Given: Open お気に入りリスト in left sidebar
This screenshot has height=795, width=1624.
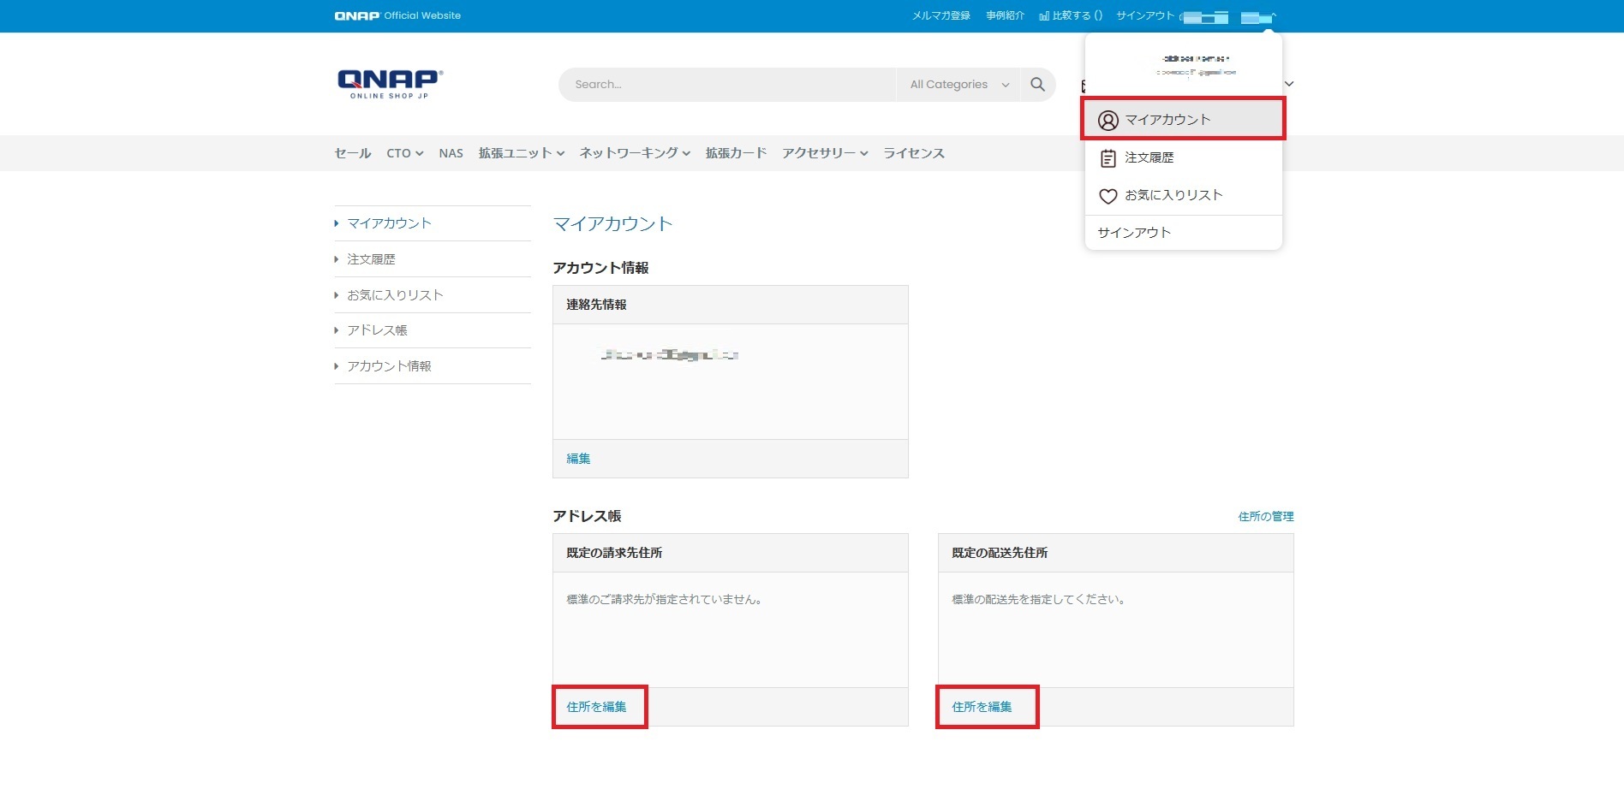Looking at the screenshot, I should [x=395, y=295].
